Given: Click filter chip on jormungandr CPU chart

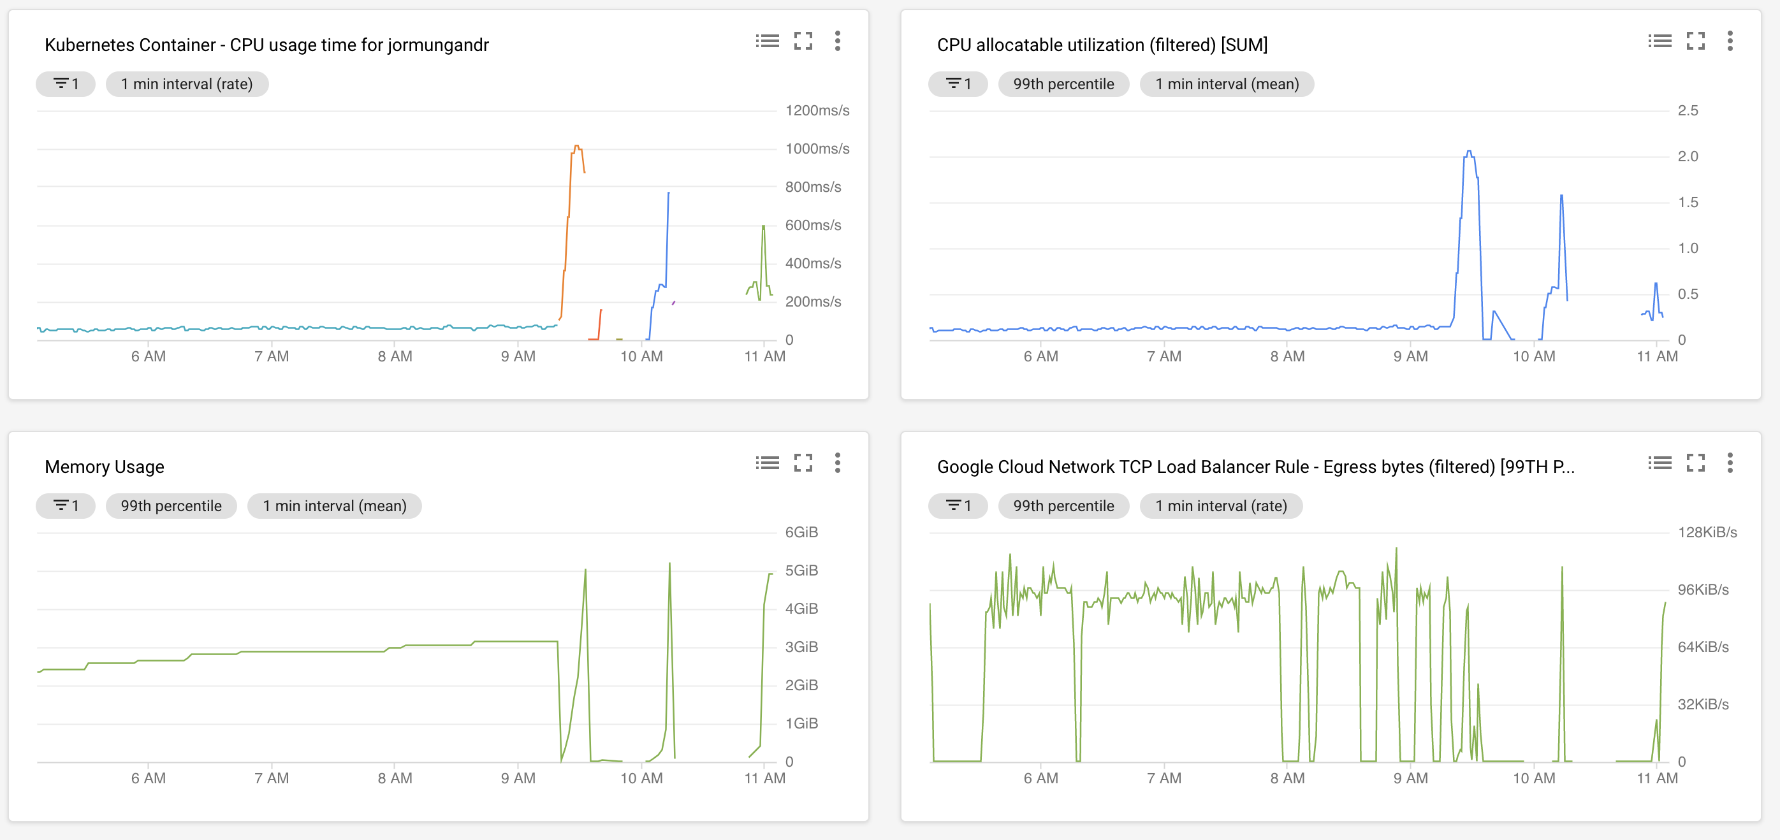Looking at the screenshot, I should [66, 84].
